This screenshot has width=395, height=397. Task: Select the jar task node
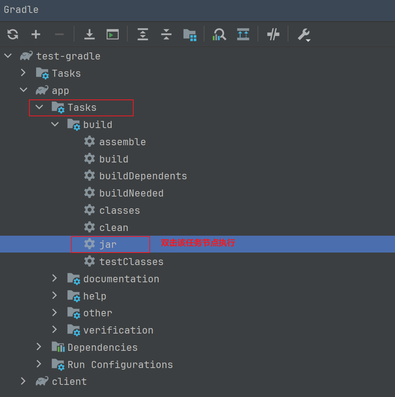(x=107, y=244)
